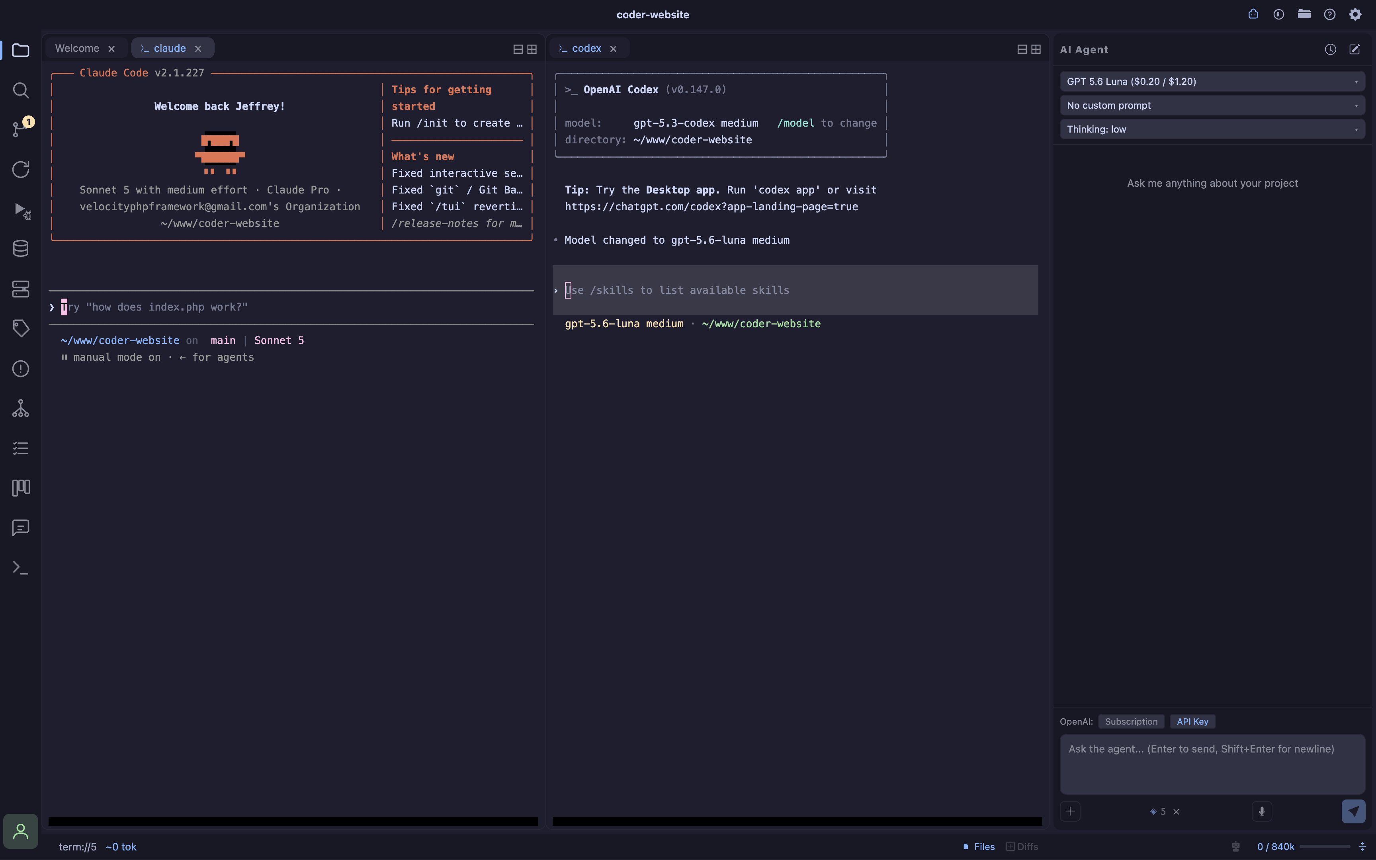Select Subscription auth mode for OpenAI
Viewport: 1376px width, 860px height.
[1131, 721]
